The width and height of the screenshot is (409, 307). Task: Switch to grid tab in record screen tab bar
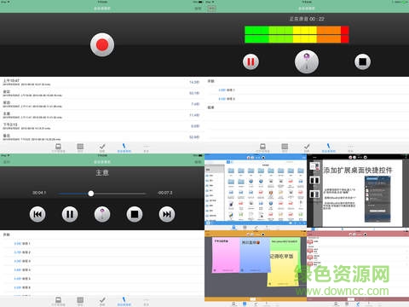point(80,148)
